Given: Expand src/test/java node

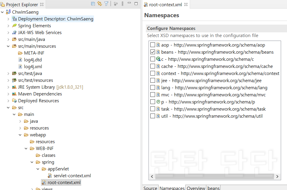Looking at the screenshot, I should point(8,74).
